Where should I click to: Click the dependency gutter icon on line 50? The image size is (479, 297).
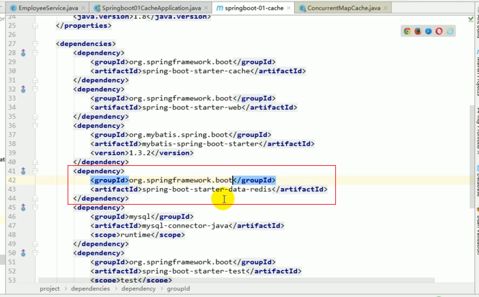coord(23,253)
